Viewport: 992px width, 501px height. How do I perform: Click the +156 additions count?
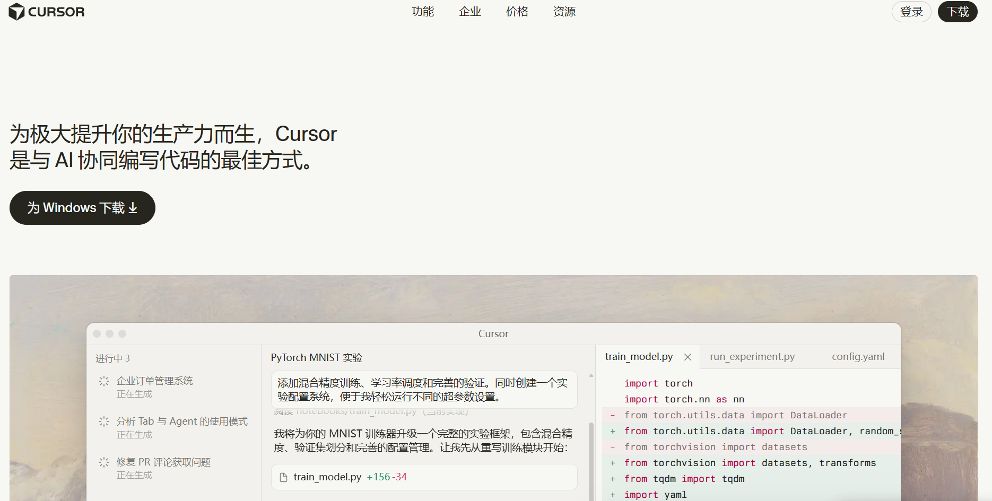[x=378, y=477]
